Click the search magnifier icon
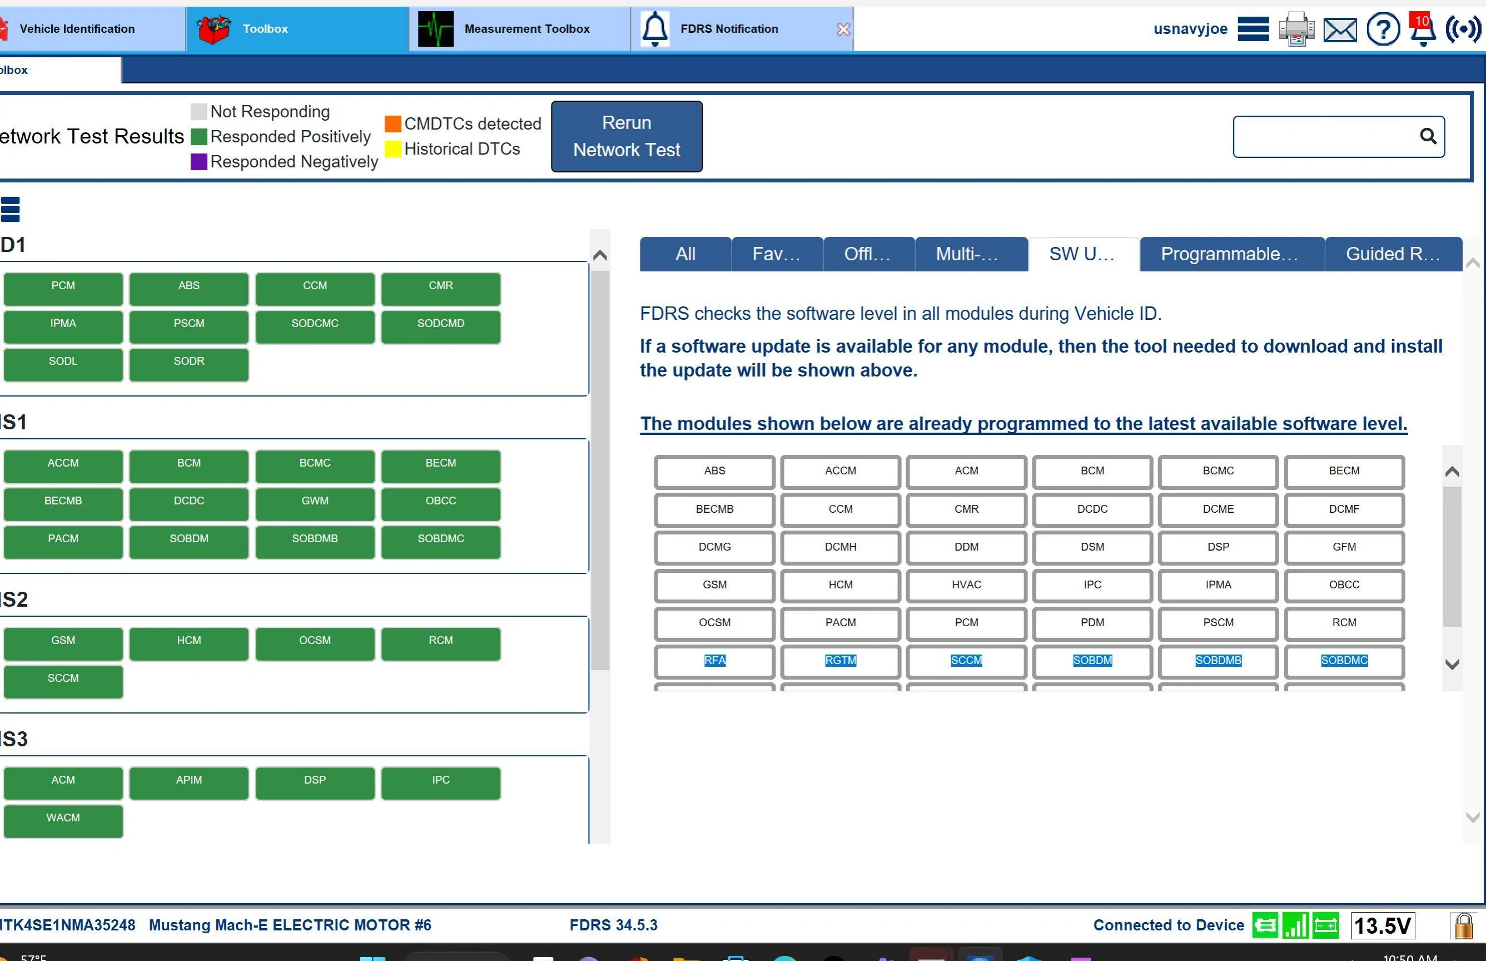Screen dimensions: 1486x961 [1428, 136]
